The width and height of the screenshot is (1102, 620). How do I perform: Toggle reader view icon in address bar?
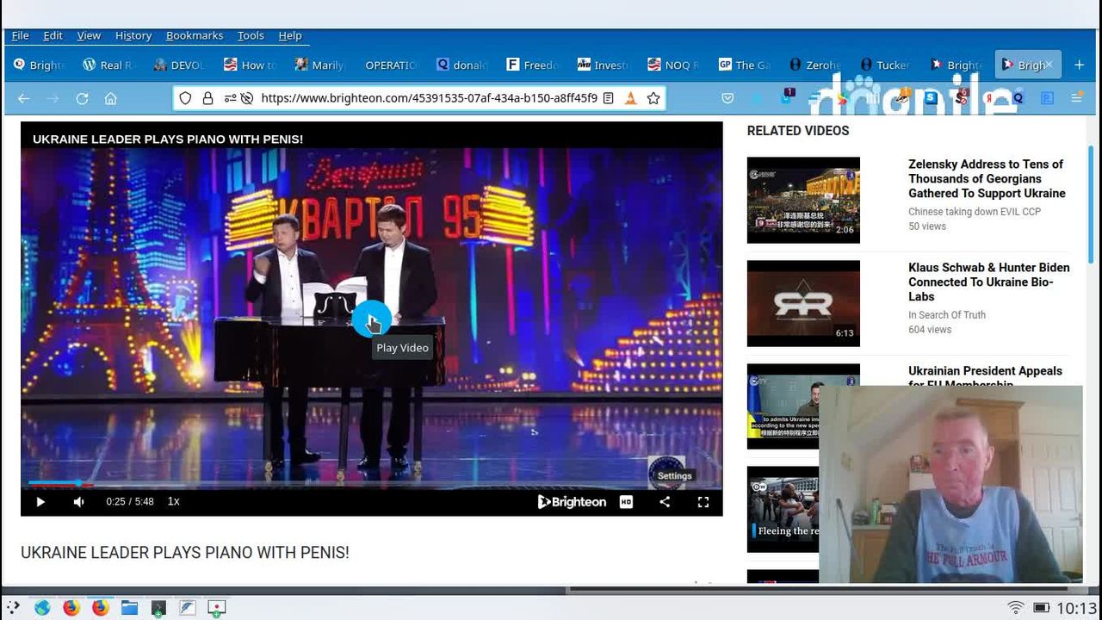(608, 98)
